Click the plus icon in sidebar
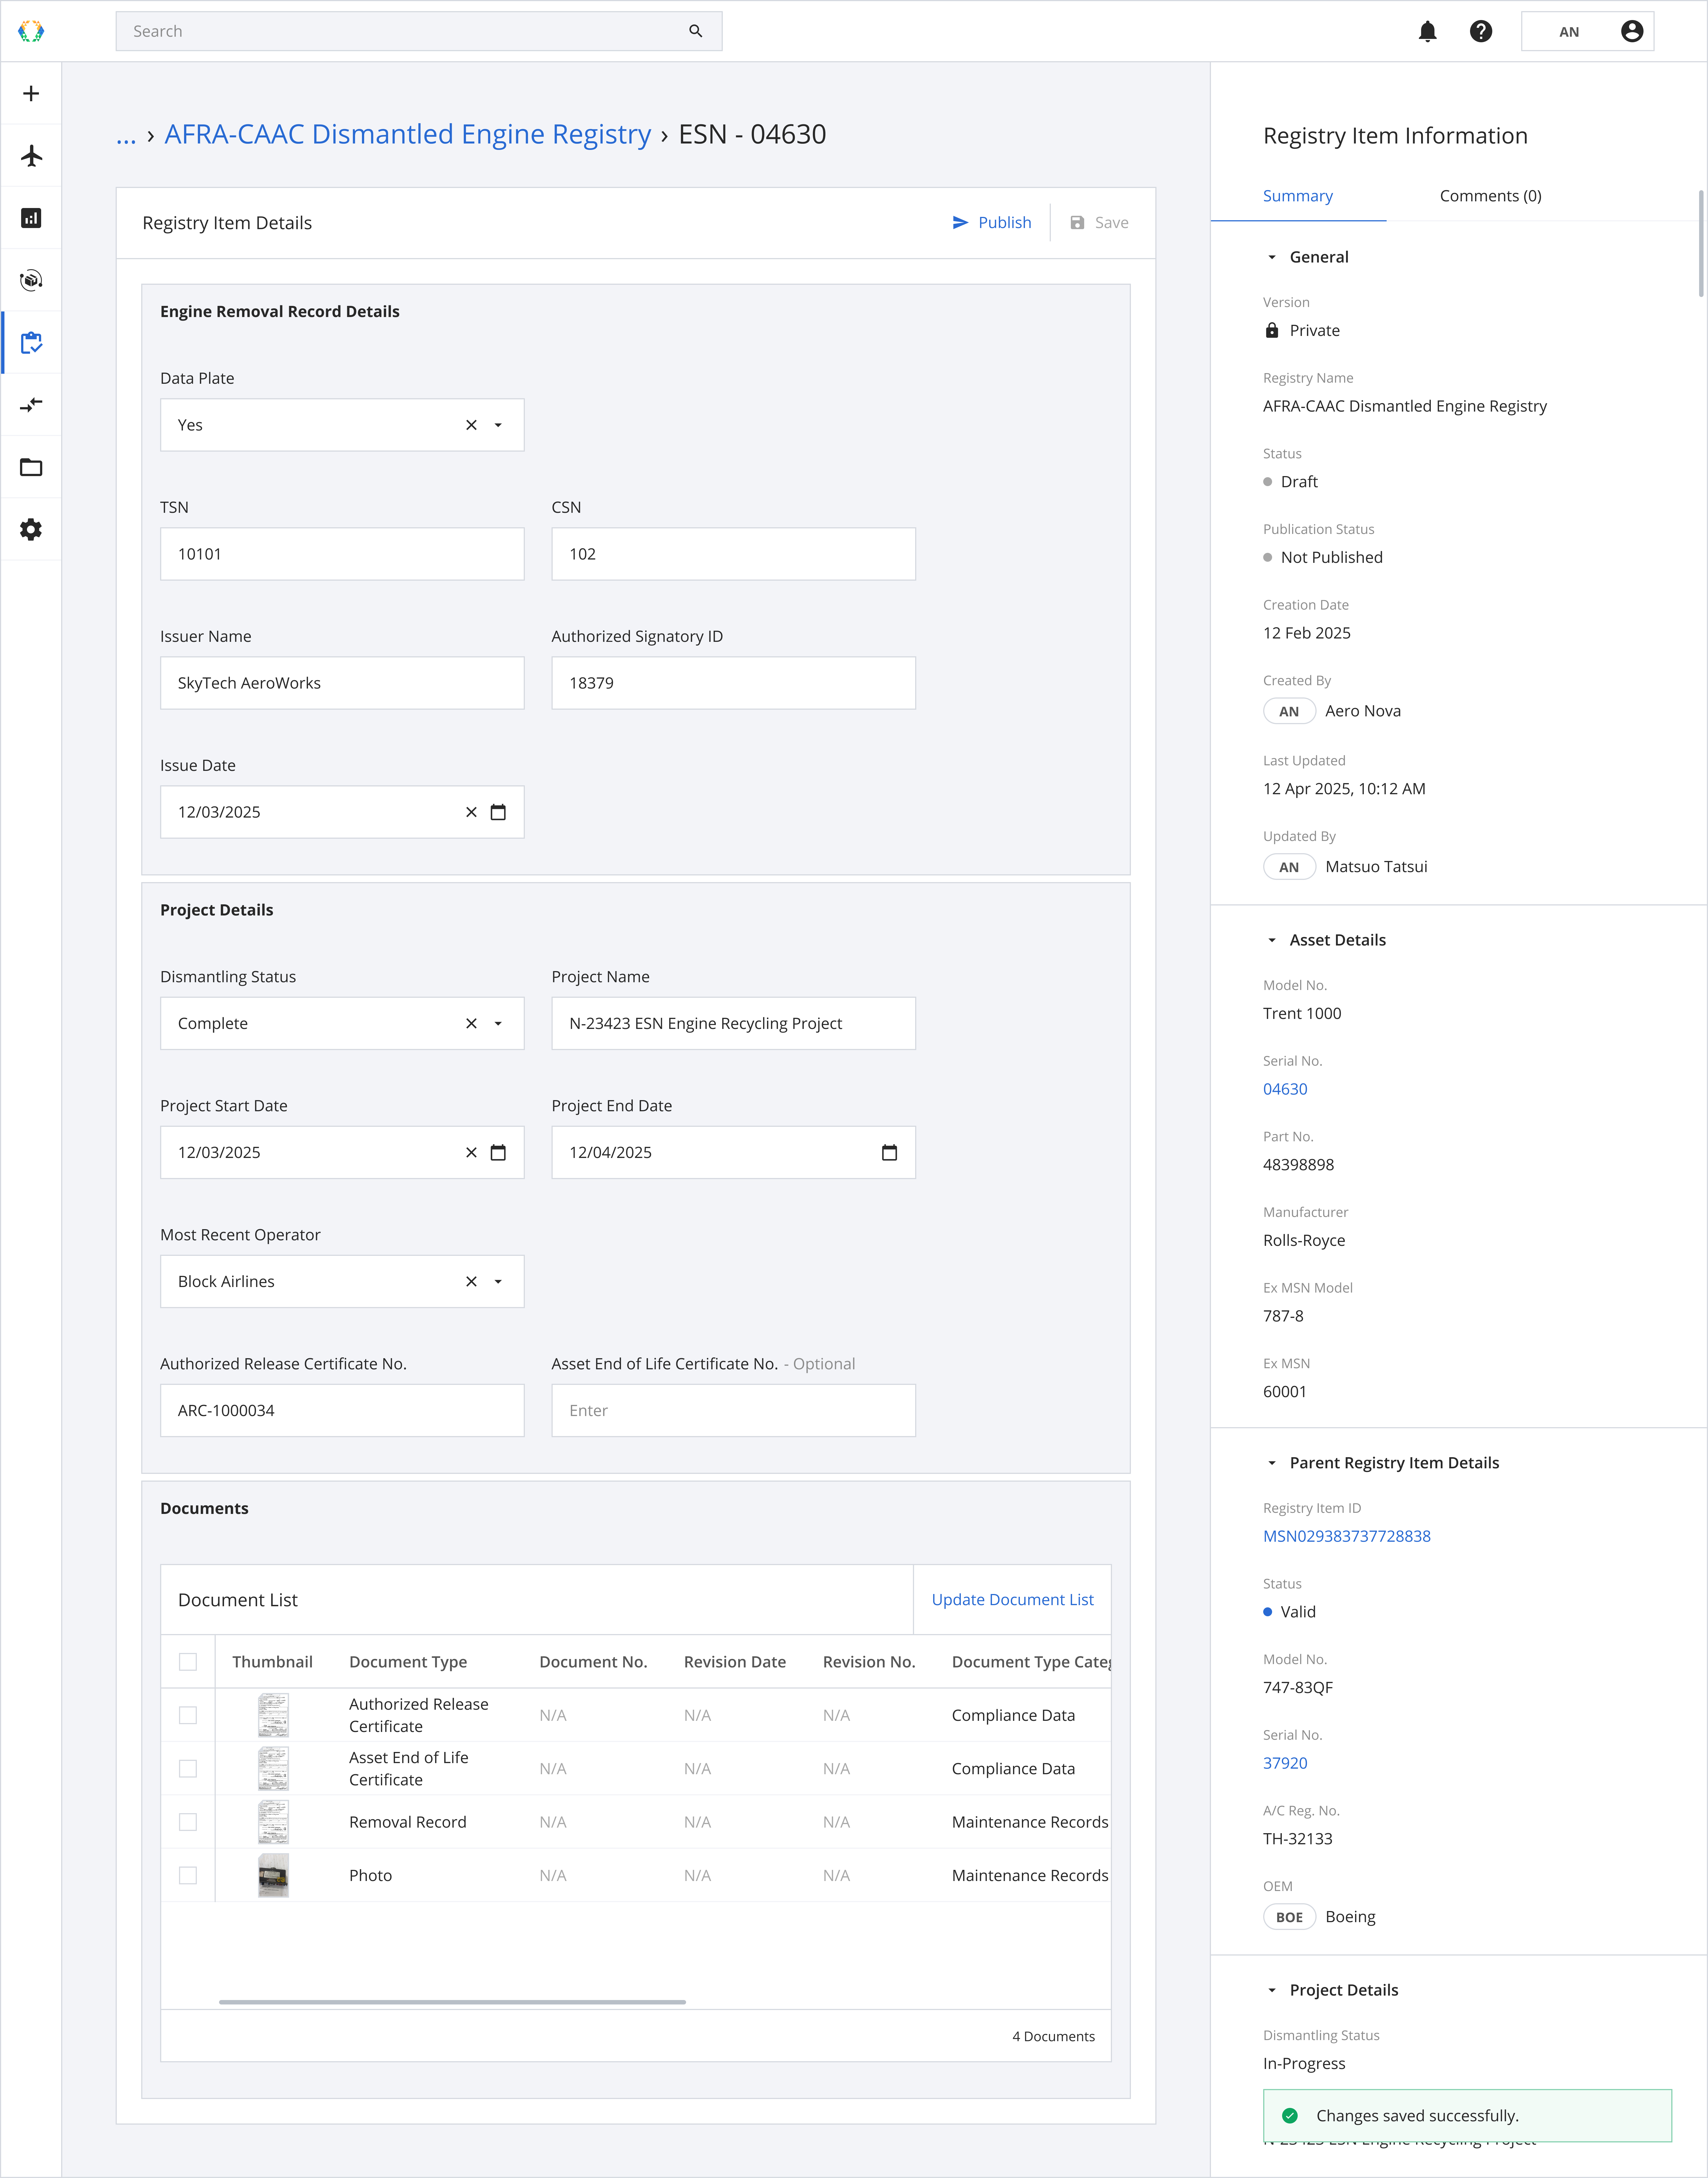The width and height of the screenshot is (1708, 2178). (31, 93)
